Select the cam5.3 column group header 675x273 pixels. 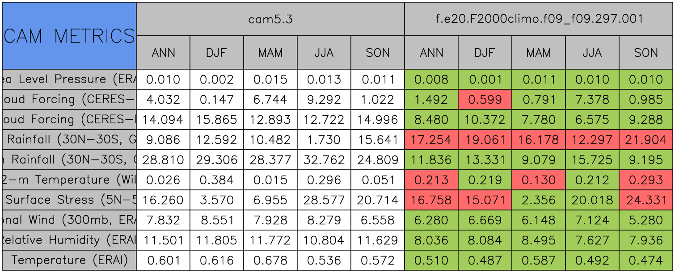270,19
